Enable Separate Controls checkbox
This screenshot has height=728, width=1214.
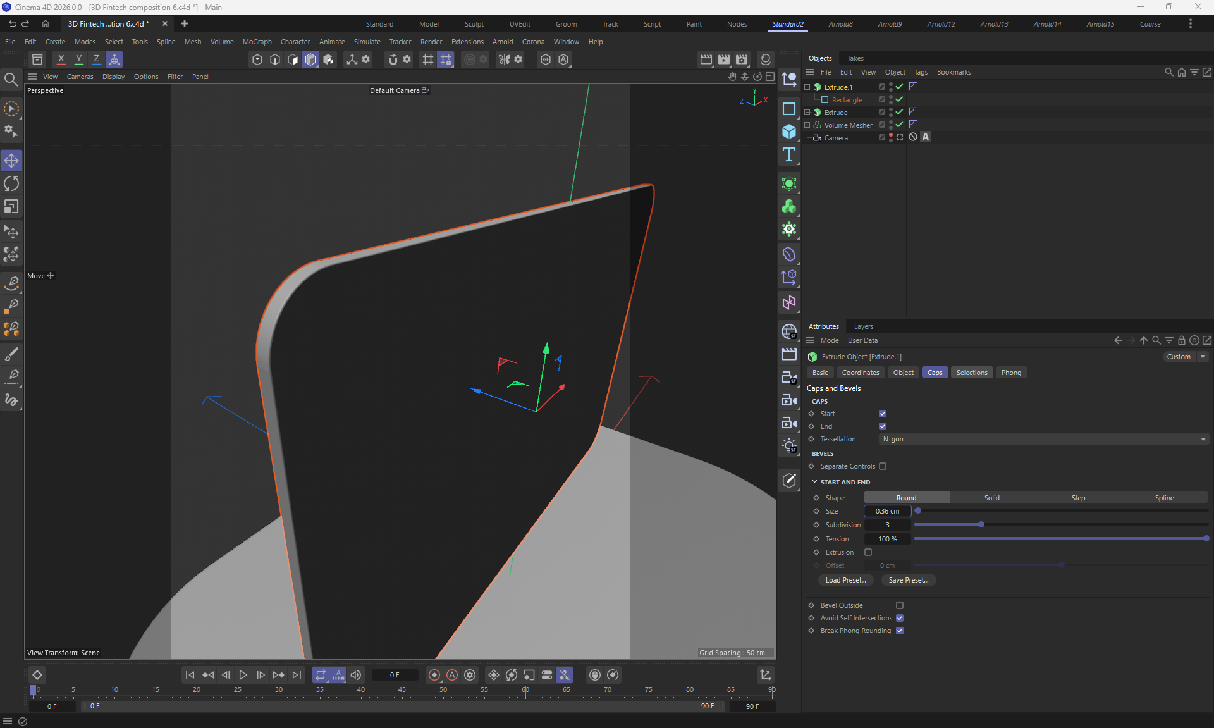click(x=883, y=466)
